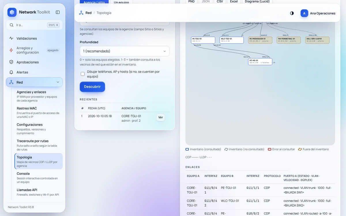Select the Topología sidebar item
Viewport: 346px width, 216px height.
click(x=38, y=161)
